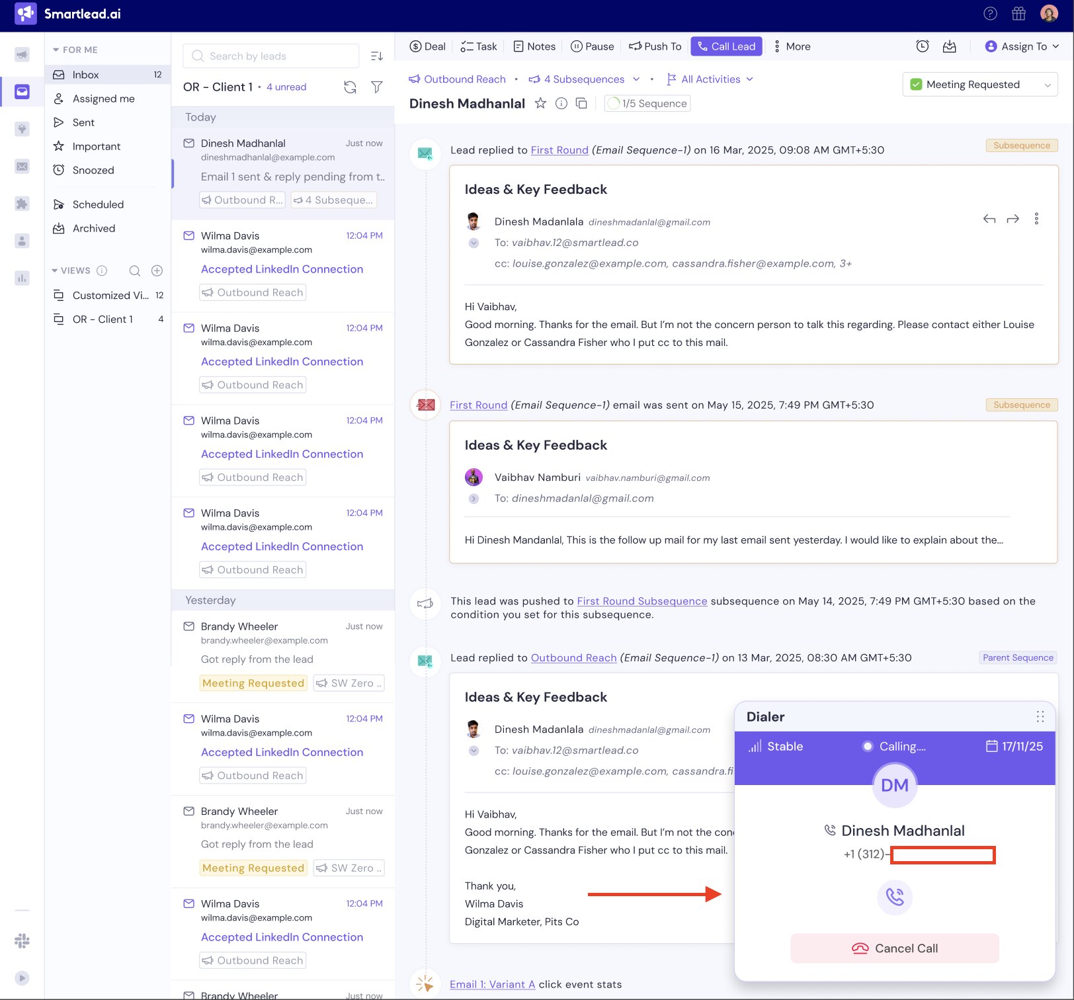
Task: Open the contacts person icon in sidebar
Action: coord(22,241)
